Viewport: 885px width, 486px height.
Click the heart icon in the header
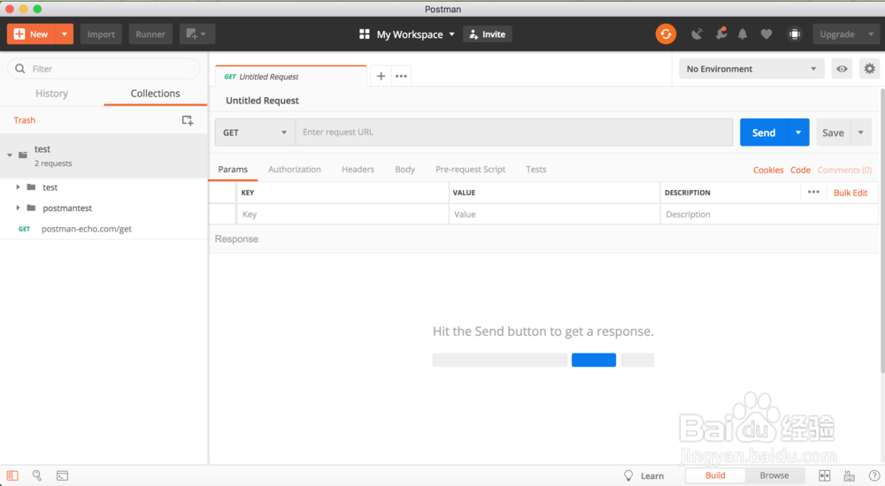pos(766,34)
